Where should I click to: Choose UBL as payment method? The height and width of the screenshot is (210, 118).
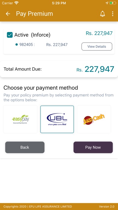point(57,119)
